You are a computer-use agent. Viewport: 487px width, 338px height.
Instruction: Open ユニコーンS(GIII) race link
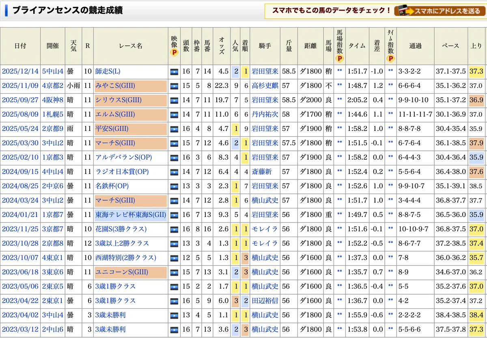click(x=121, y=272)
